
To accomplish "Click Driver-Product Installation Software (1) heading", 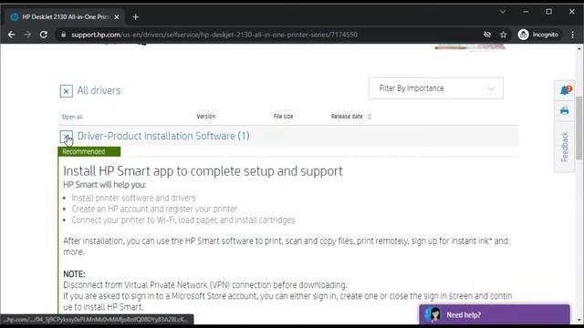I will click(x=163, y=136).
